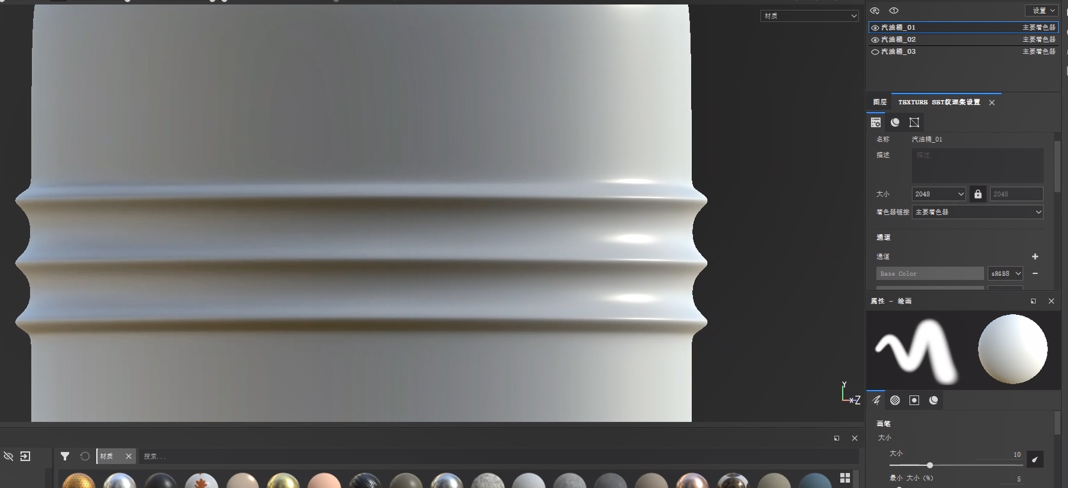Undock the 属性 - 绘画 properties panel
This screenshot has height=488, width=1068.
pos(1033,301)
